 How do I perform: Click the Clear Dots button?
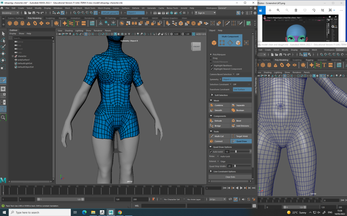point(230,177)
